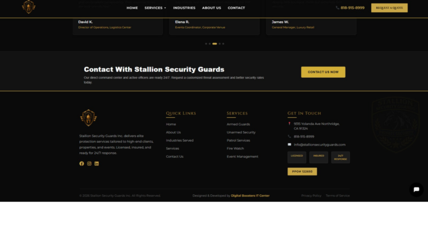
Task: Open Event Management service link
Action: coord(242,157)
